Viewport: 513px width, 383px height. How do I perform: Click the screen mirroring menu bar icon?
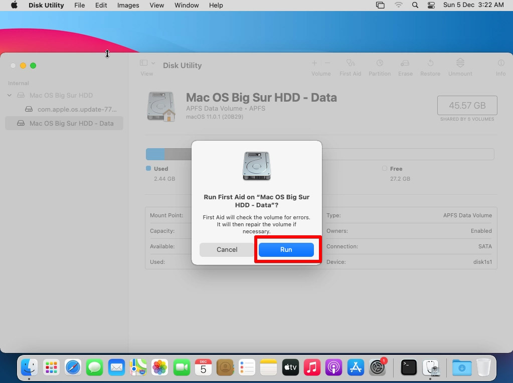tap(380, 5)
